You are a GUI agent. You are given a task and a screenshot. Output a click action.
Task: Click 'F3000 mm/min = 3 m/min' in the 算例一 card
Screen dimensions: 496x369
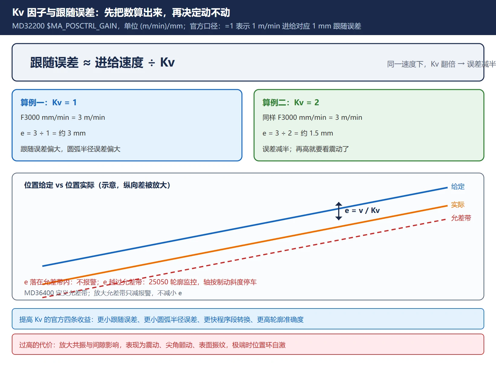tap(63, 117)
